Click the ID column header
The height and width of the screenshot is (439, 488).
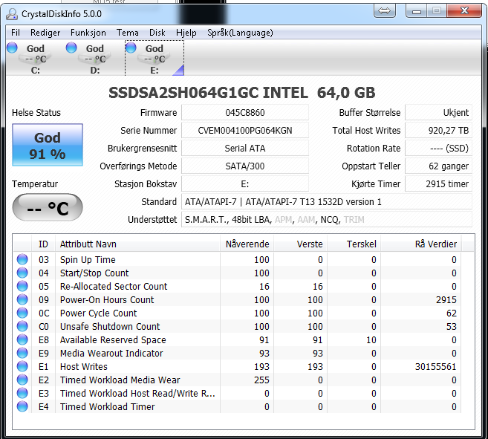[43, 244]
